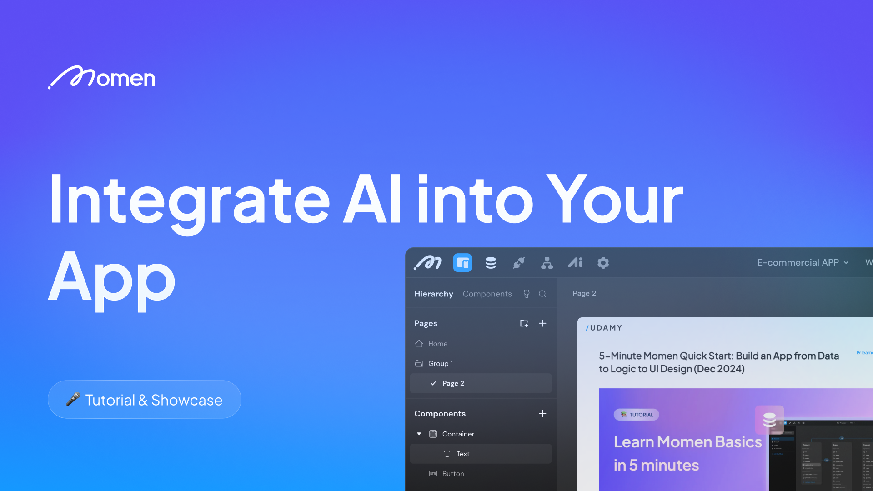Select the Text element inside Container

click(x=463, y=454)
